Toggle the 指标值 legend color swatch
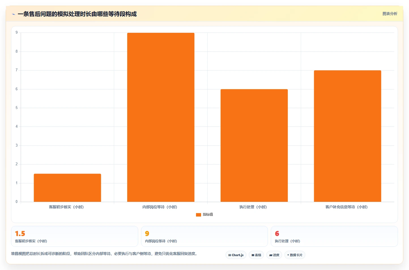Image resolution: width=409 pixels, height=270 pixels. [198, 215]
